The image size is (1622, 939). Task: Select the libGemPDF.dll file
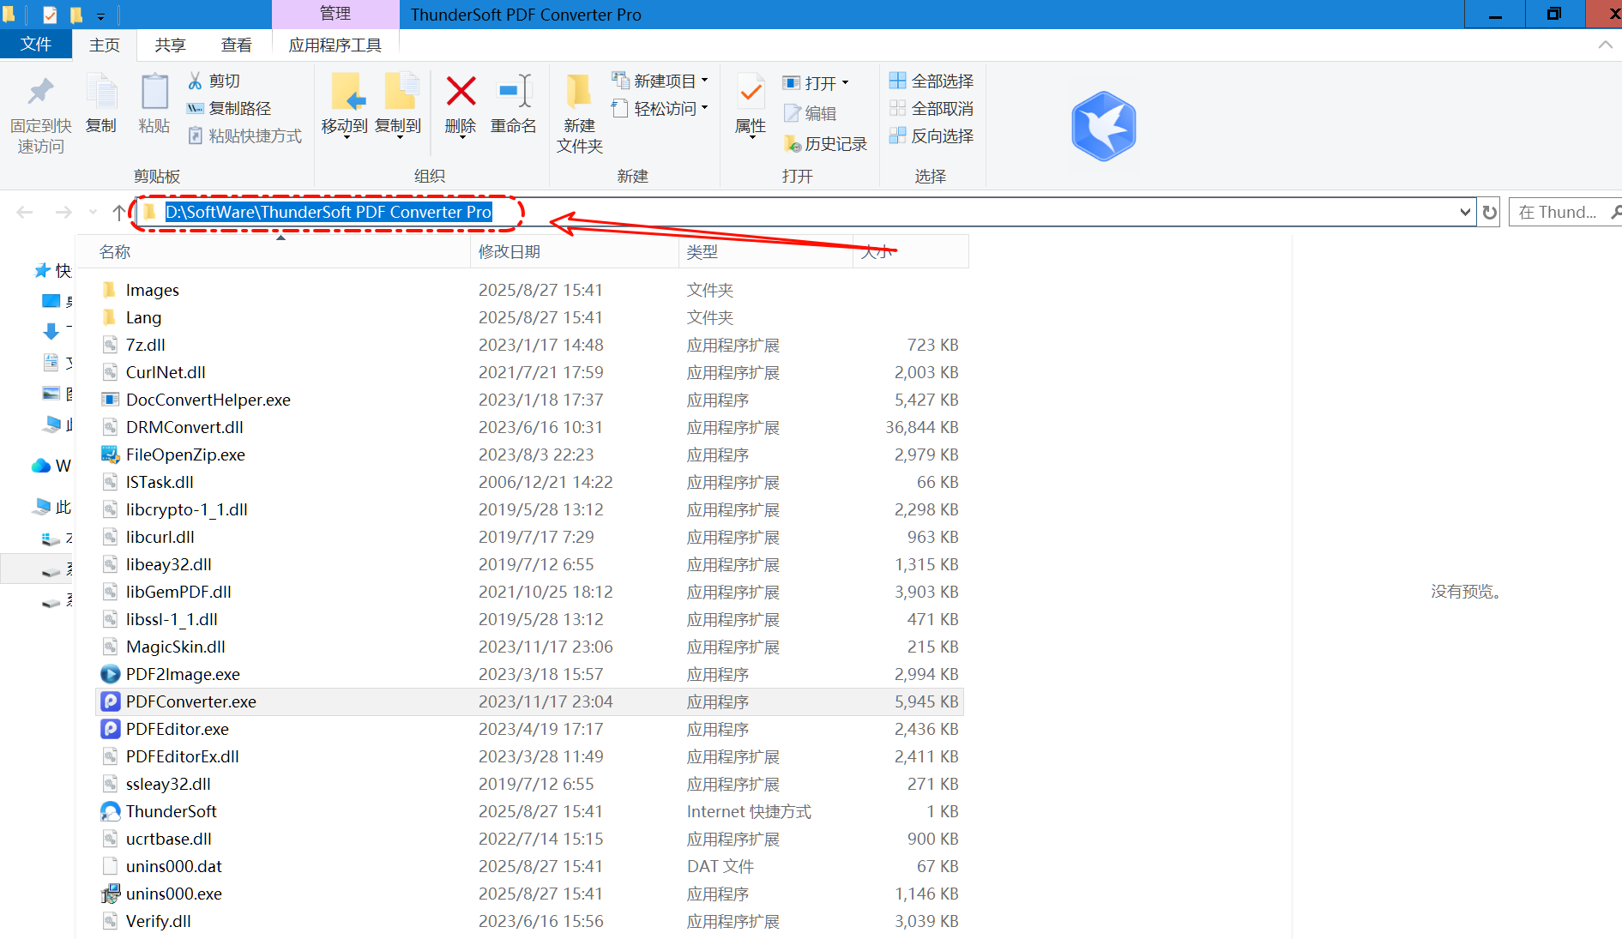(529, 592)
